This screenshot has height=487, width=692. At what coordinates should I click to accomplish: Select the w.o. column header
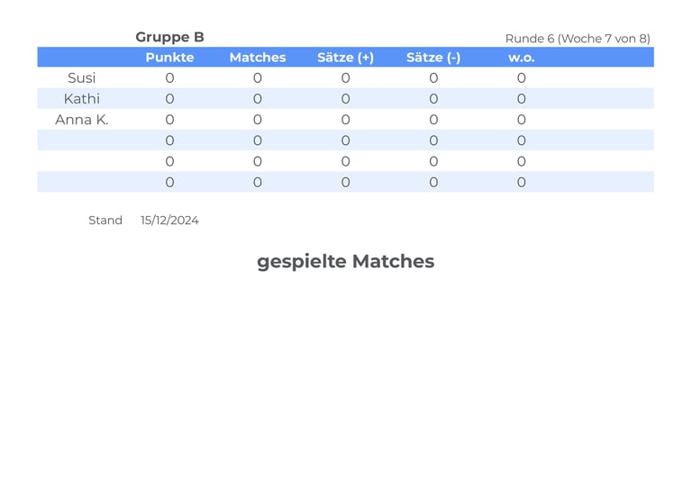(521, 58)
